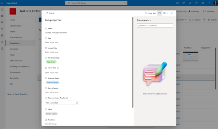Open Home in site navigation
This screenshot has height=129, width=218.
(x=12, y=20)
